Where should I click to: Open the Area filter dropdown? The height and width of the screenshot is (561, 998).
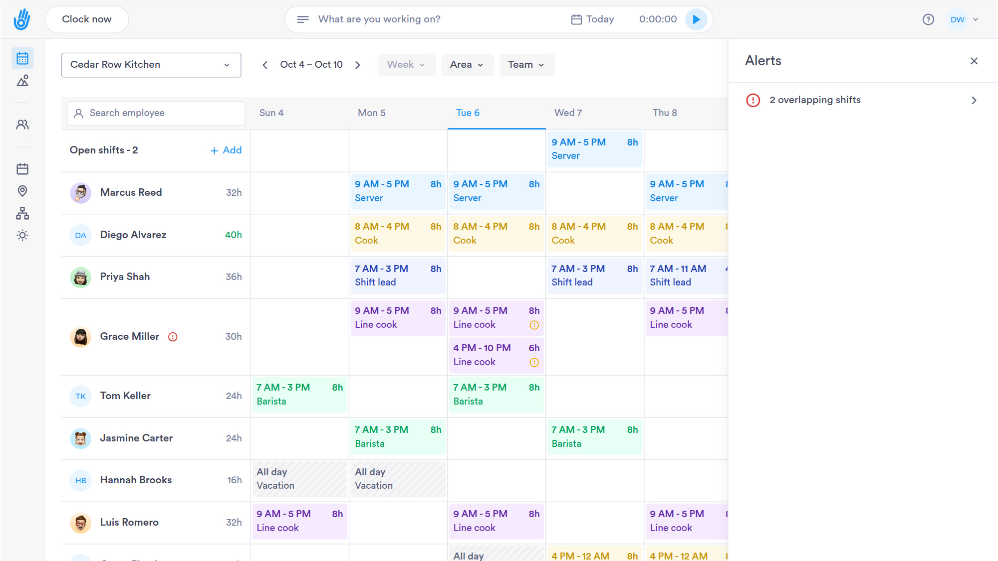tap(467, 65)
